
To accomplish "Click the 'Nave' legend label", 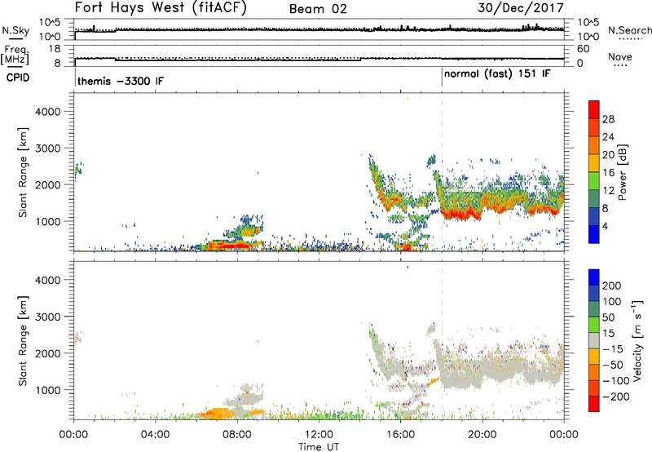I will coord(620,57).
